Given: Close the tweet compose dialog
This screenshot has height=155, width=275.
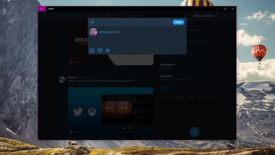Looking at the screenshot, I should pos(92,22).
